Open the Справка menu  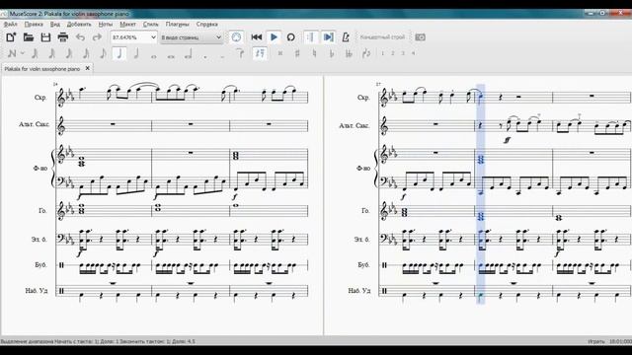tap(206, 24)
